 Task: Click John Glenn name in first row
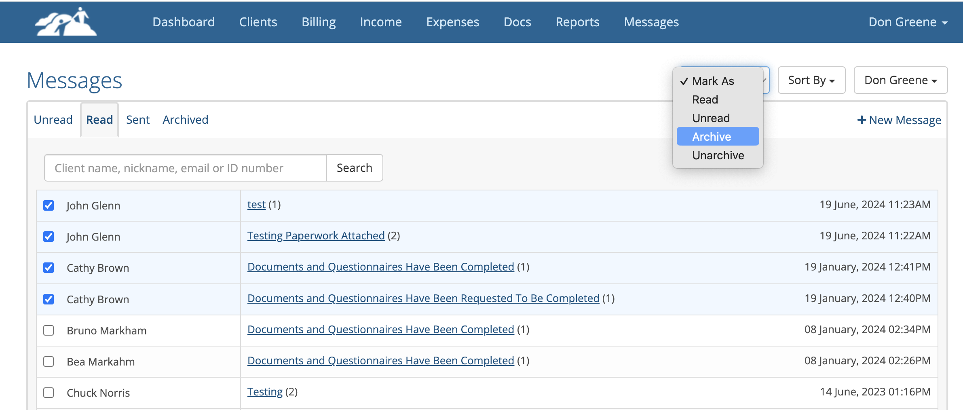click(x=93, y=205)
